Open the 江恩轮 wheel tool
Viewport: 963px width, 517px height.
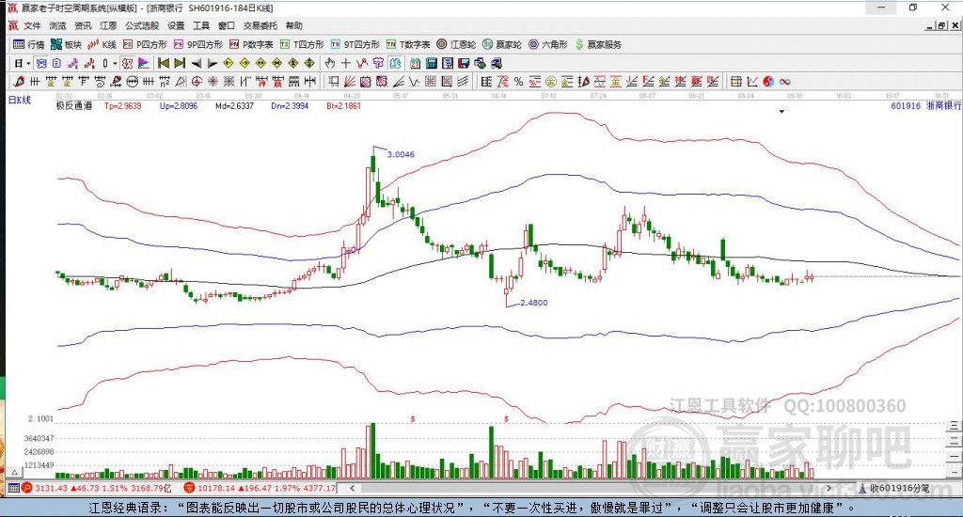(456, 44)
